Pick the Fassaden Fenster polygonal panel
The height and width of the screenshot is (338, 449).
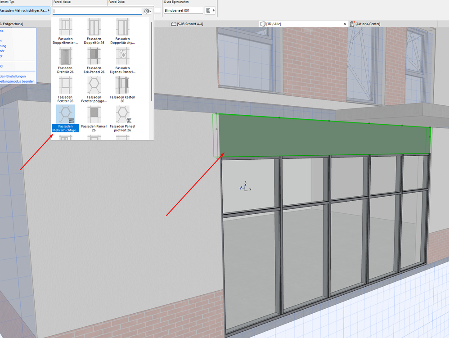point(94,89)
